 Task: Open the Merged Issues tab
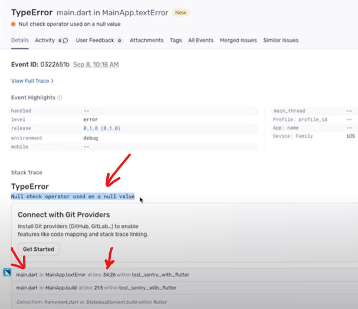pos(238,41)
